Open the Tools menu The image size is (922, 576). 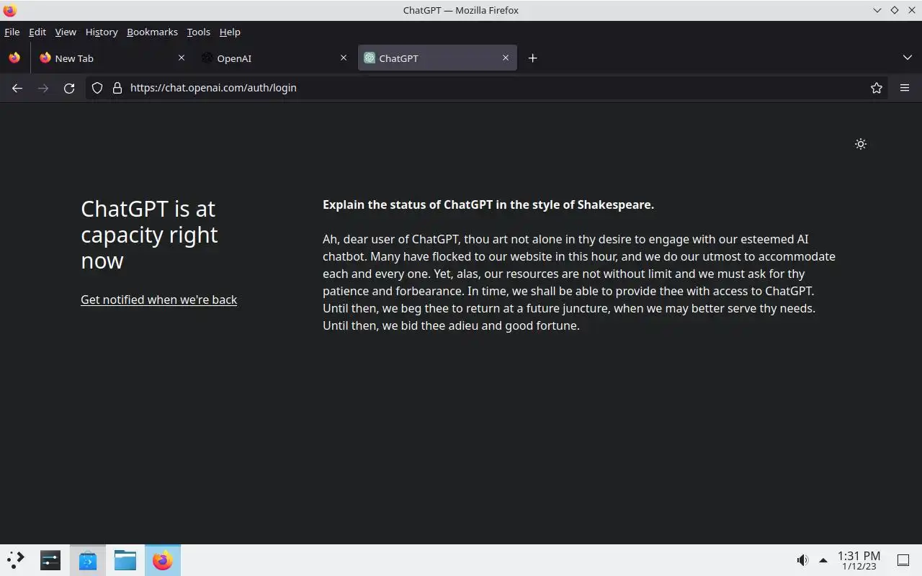[198, 32]
